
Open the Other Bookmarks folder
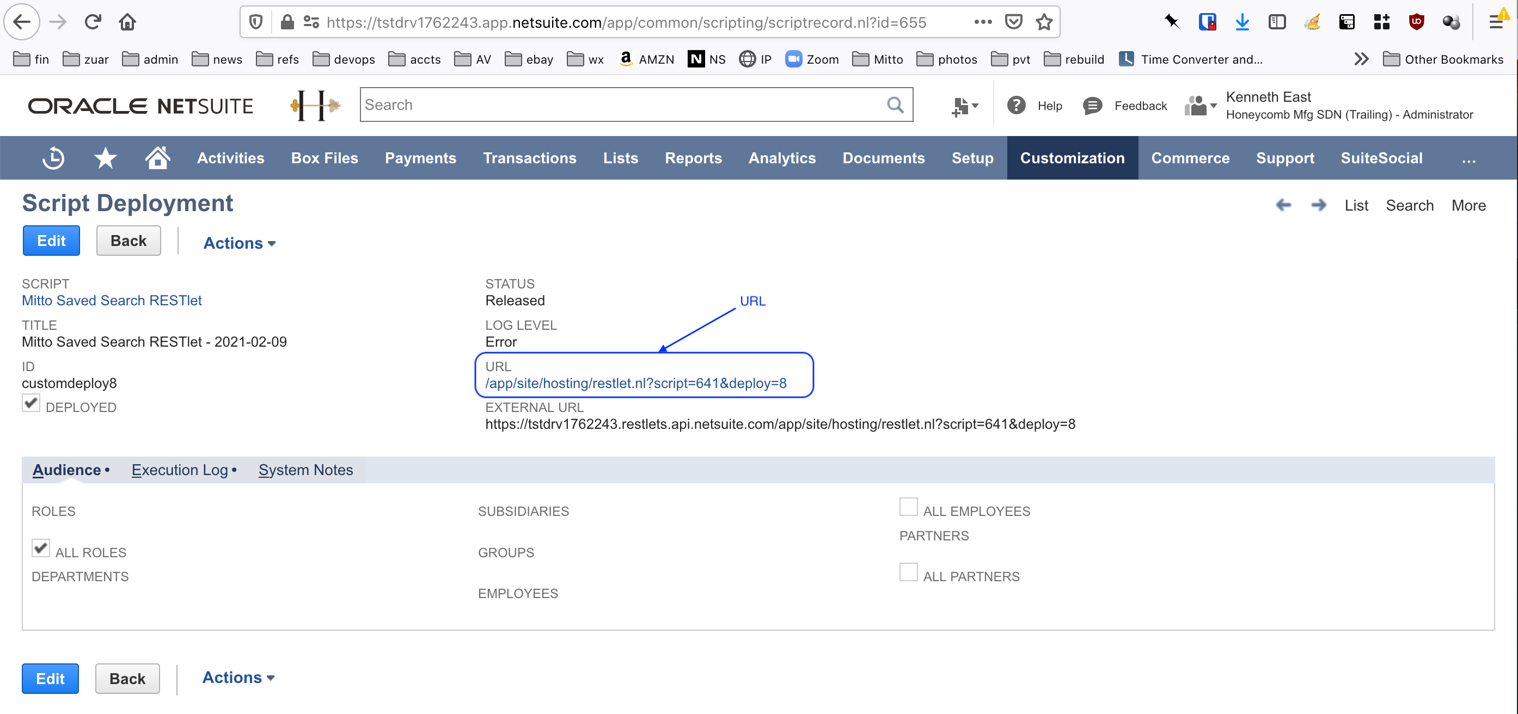tap(1443, 59)
